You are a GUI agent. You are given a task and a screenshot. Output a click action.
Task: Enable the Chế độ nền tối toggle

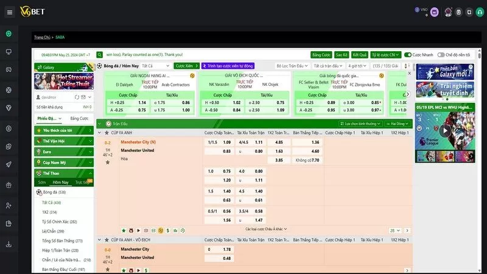441,55
